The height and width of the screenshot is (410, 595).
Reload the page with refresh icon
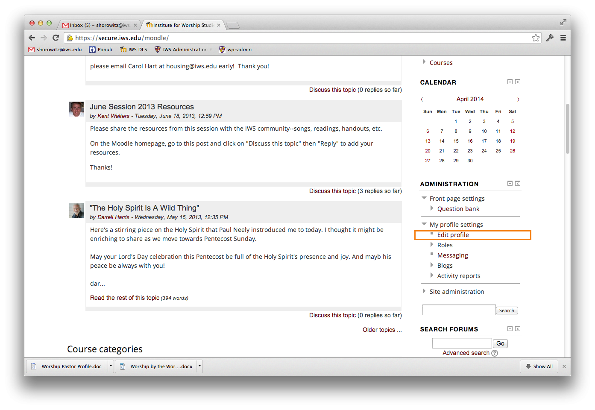[56, 38]
